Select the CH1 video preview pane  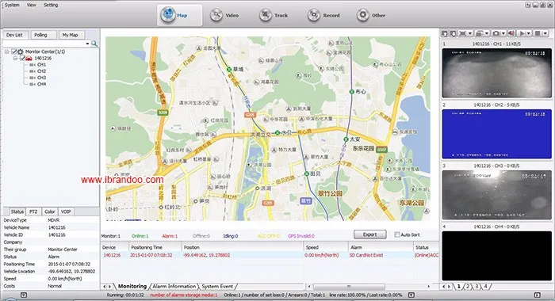pos(496,73)
